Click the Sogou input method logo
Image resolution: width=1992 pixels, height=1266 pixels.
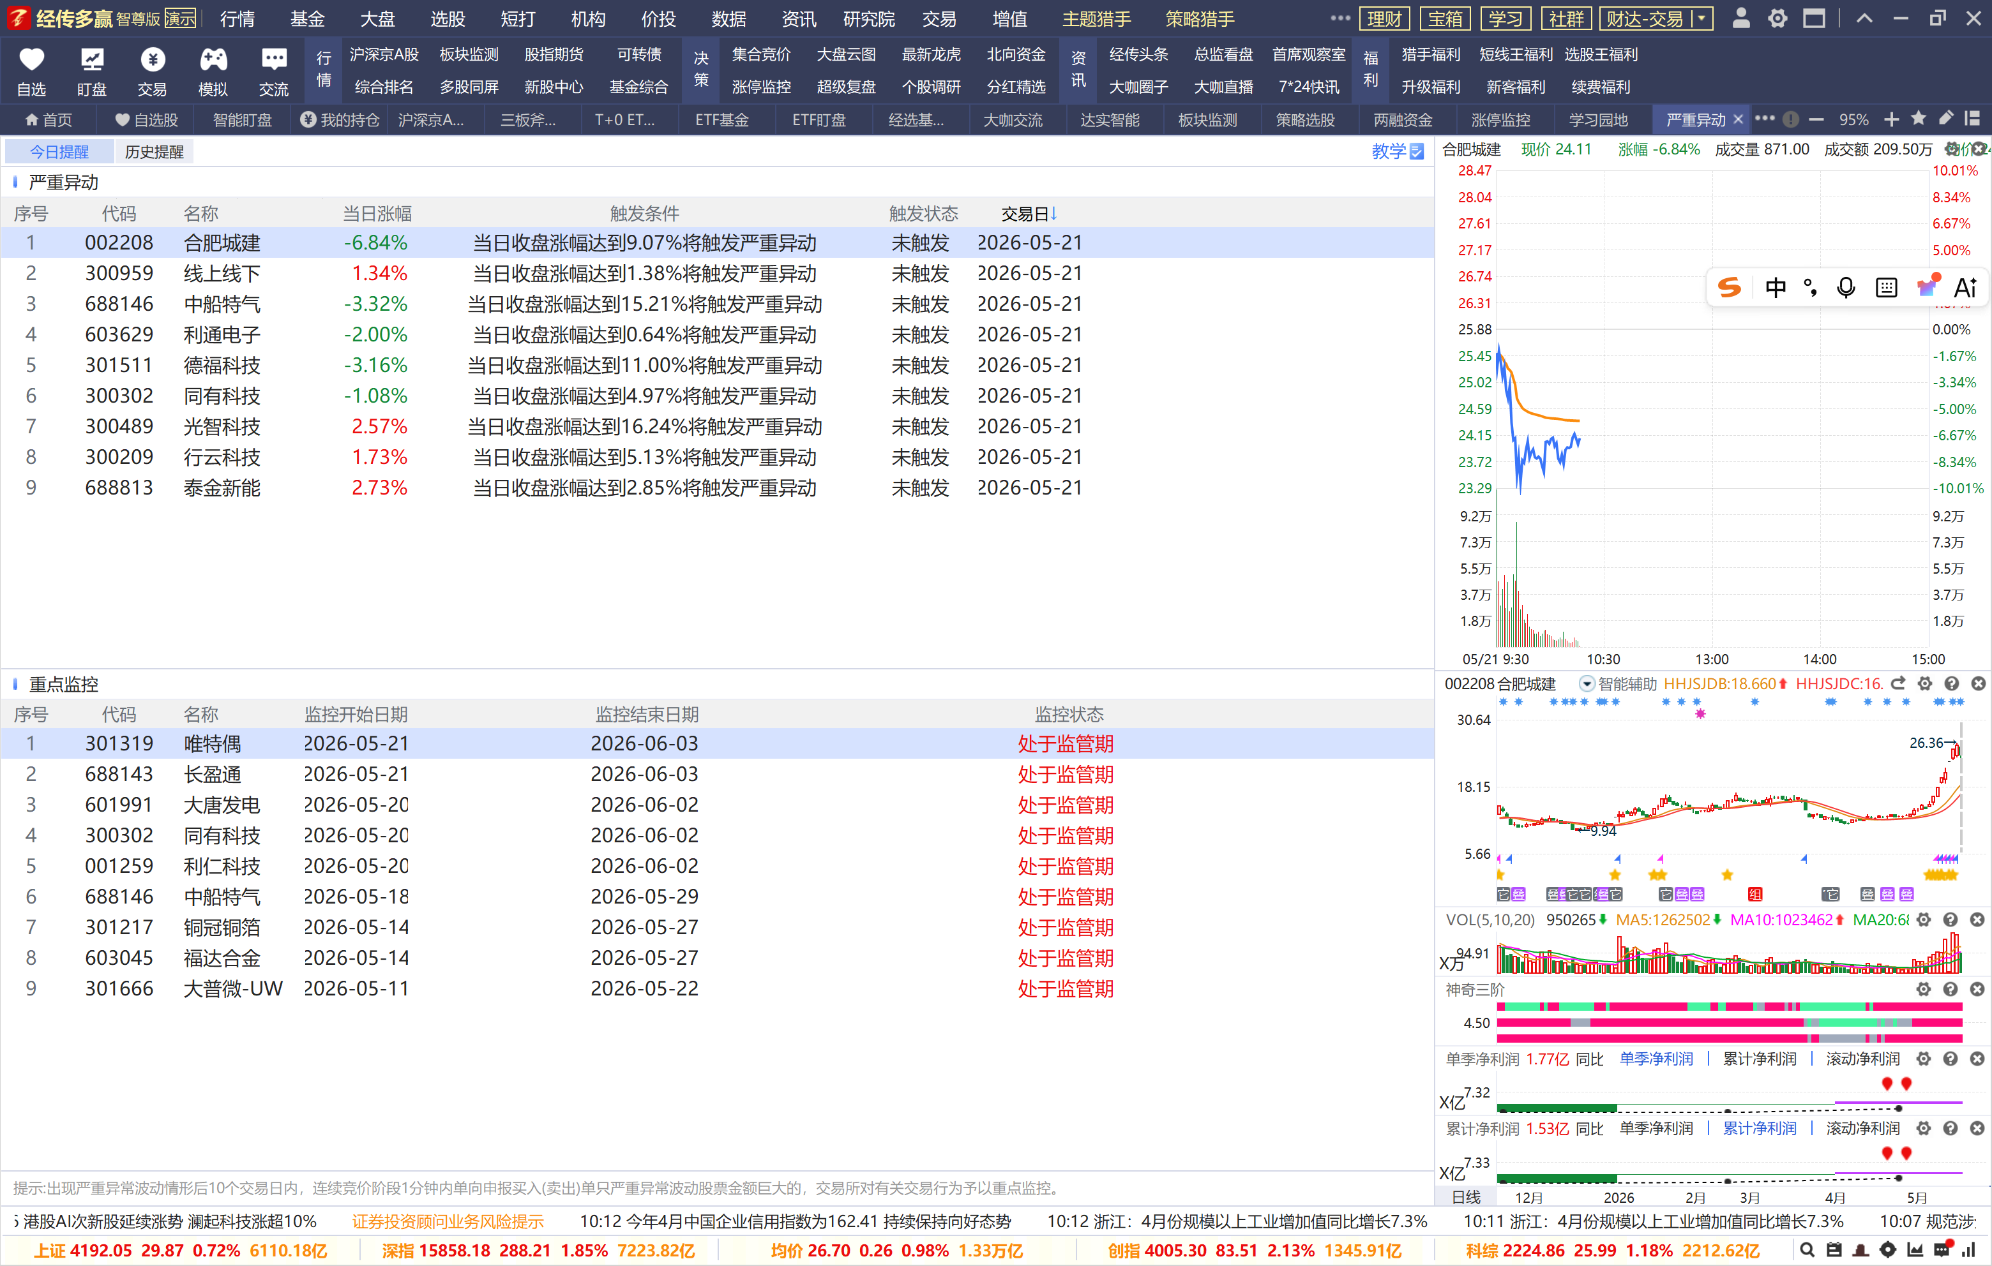[x=1730, y=287]
